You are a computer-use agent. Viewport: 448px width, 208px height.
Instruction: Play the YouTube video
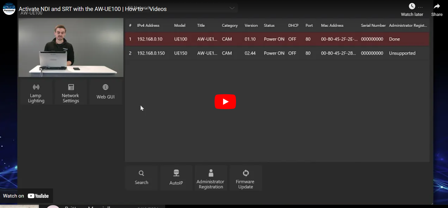(225, 102)
